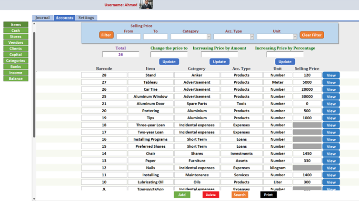View the Lubricating Oil row

tap(331, 182)
